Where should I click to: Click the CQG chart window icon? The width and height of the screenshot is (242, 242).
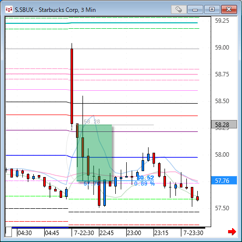[x=8, y=9]
